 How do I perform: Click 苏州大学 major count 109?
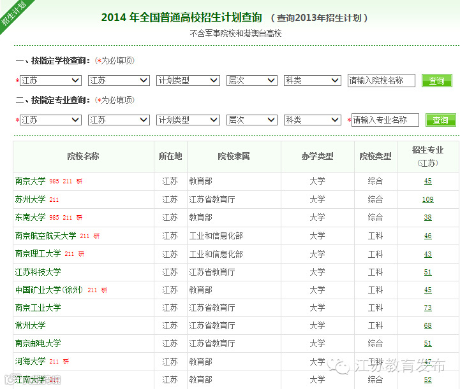(x=427, y=200)
